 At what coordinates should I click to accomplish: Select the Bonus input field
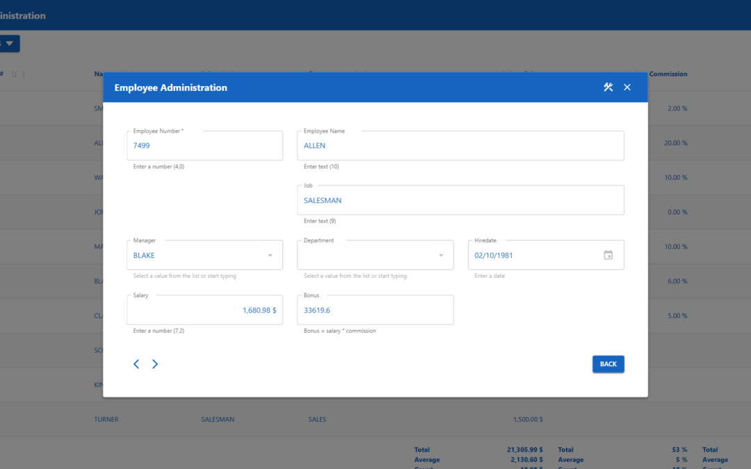[375, 310]
